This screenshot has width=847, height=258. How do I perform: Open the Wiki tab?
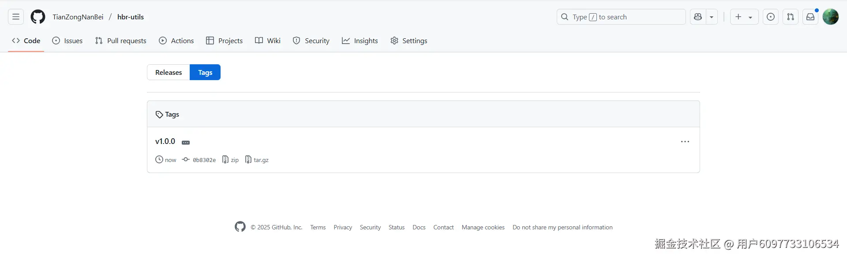click(268, 41)
